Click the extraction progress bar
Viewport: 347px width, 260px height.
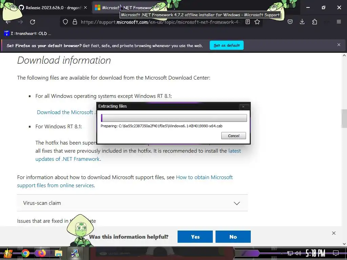point(174,118)
